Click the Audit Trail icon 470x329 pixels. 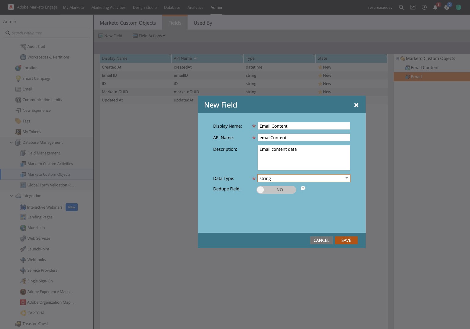pyautogui.click(x=23, y=47)
